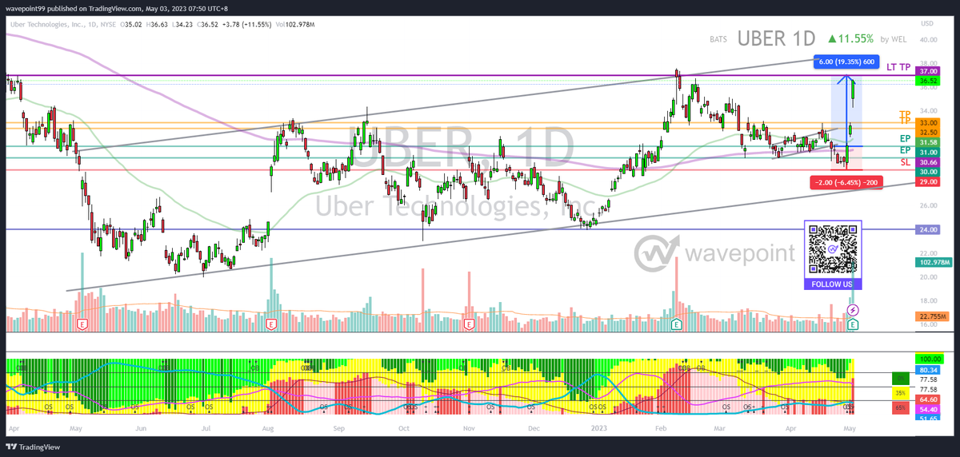Viewport: 960px width, 457px height.
Task: Click the Jul label on the time axis
Action: tap(206, 428)
